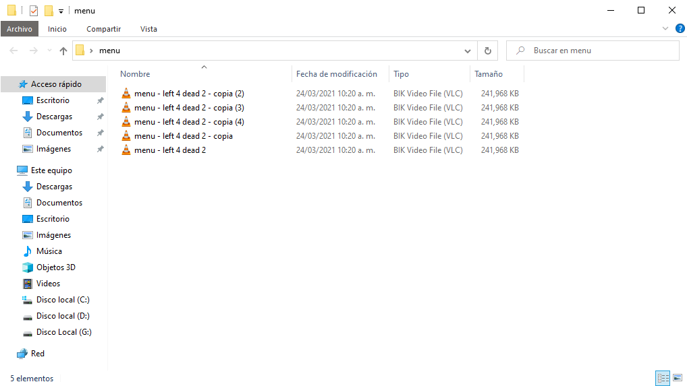The height and width of the screenshot is (386, 687).
Task: Open Documentos under Este equipo
Action: 59,202
